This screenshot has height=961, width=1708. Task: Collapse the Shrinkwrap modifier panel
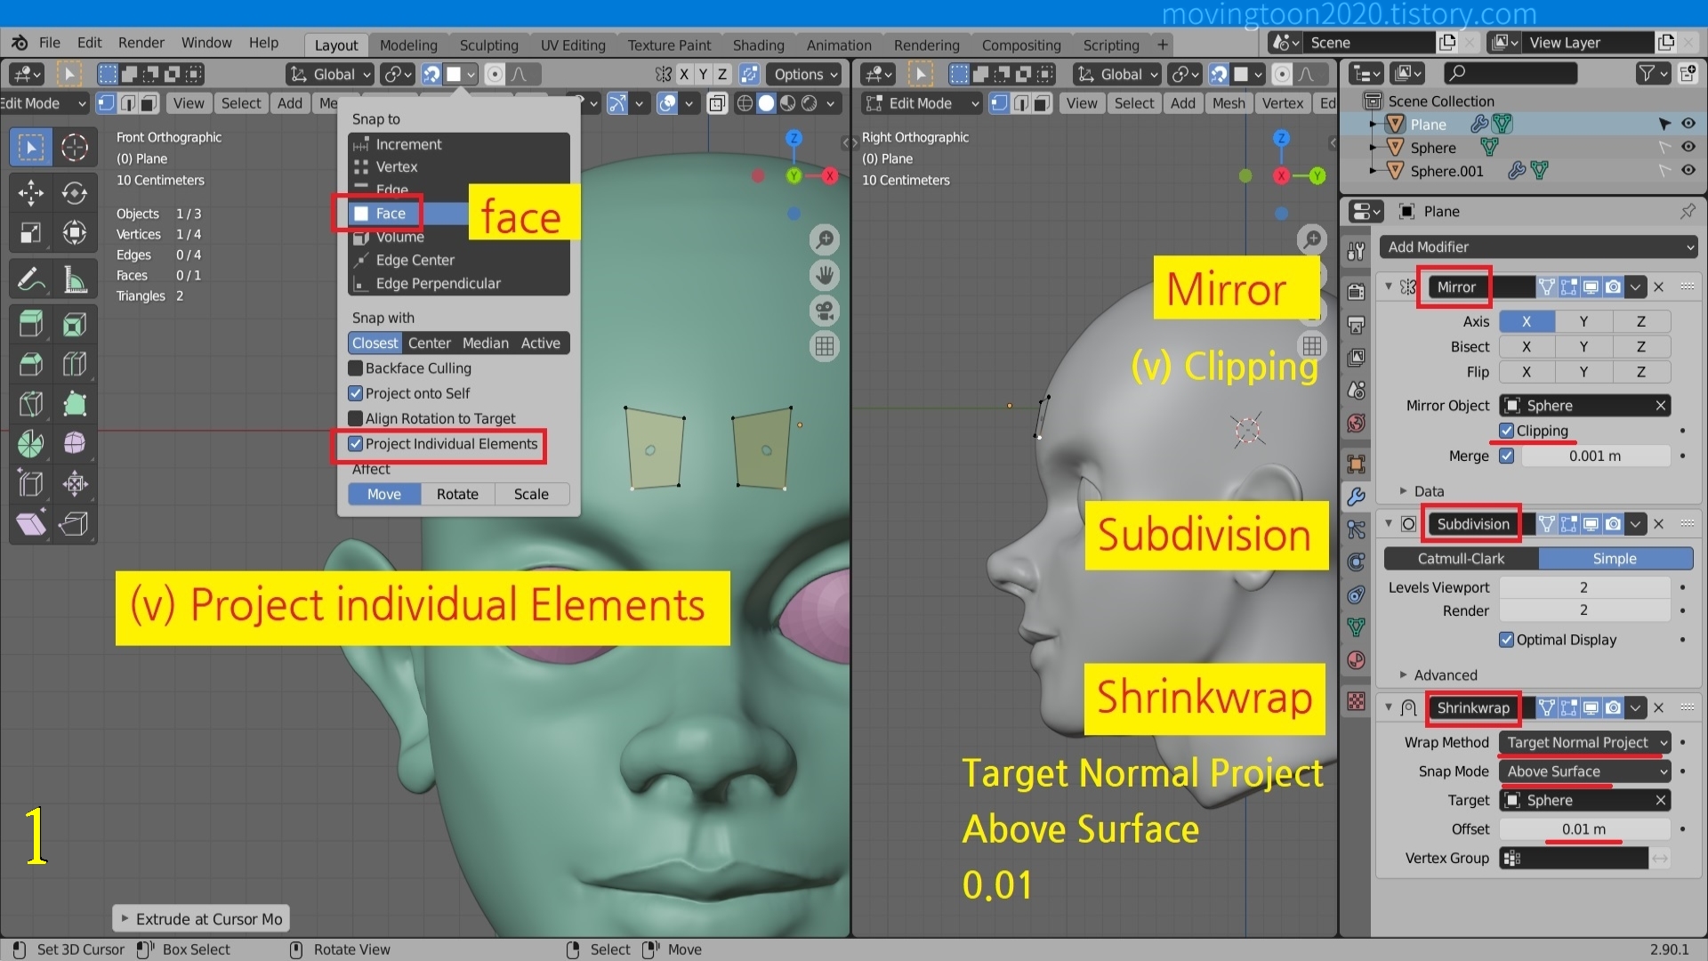tap(1388, 707)
